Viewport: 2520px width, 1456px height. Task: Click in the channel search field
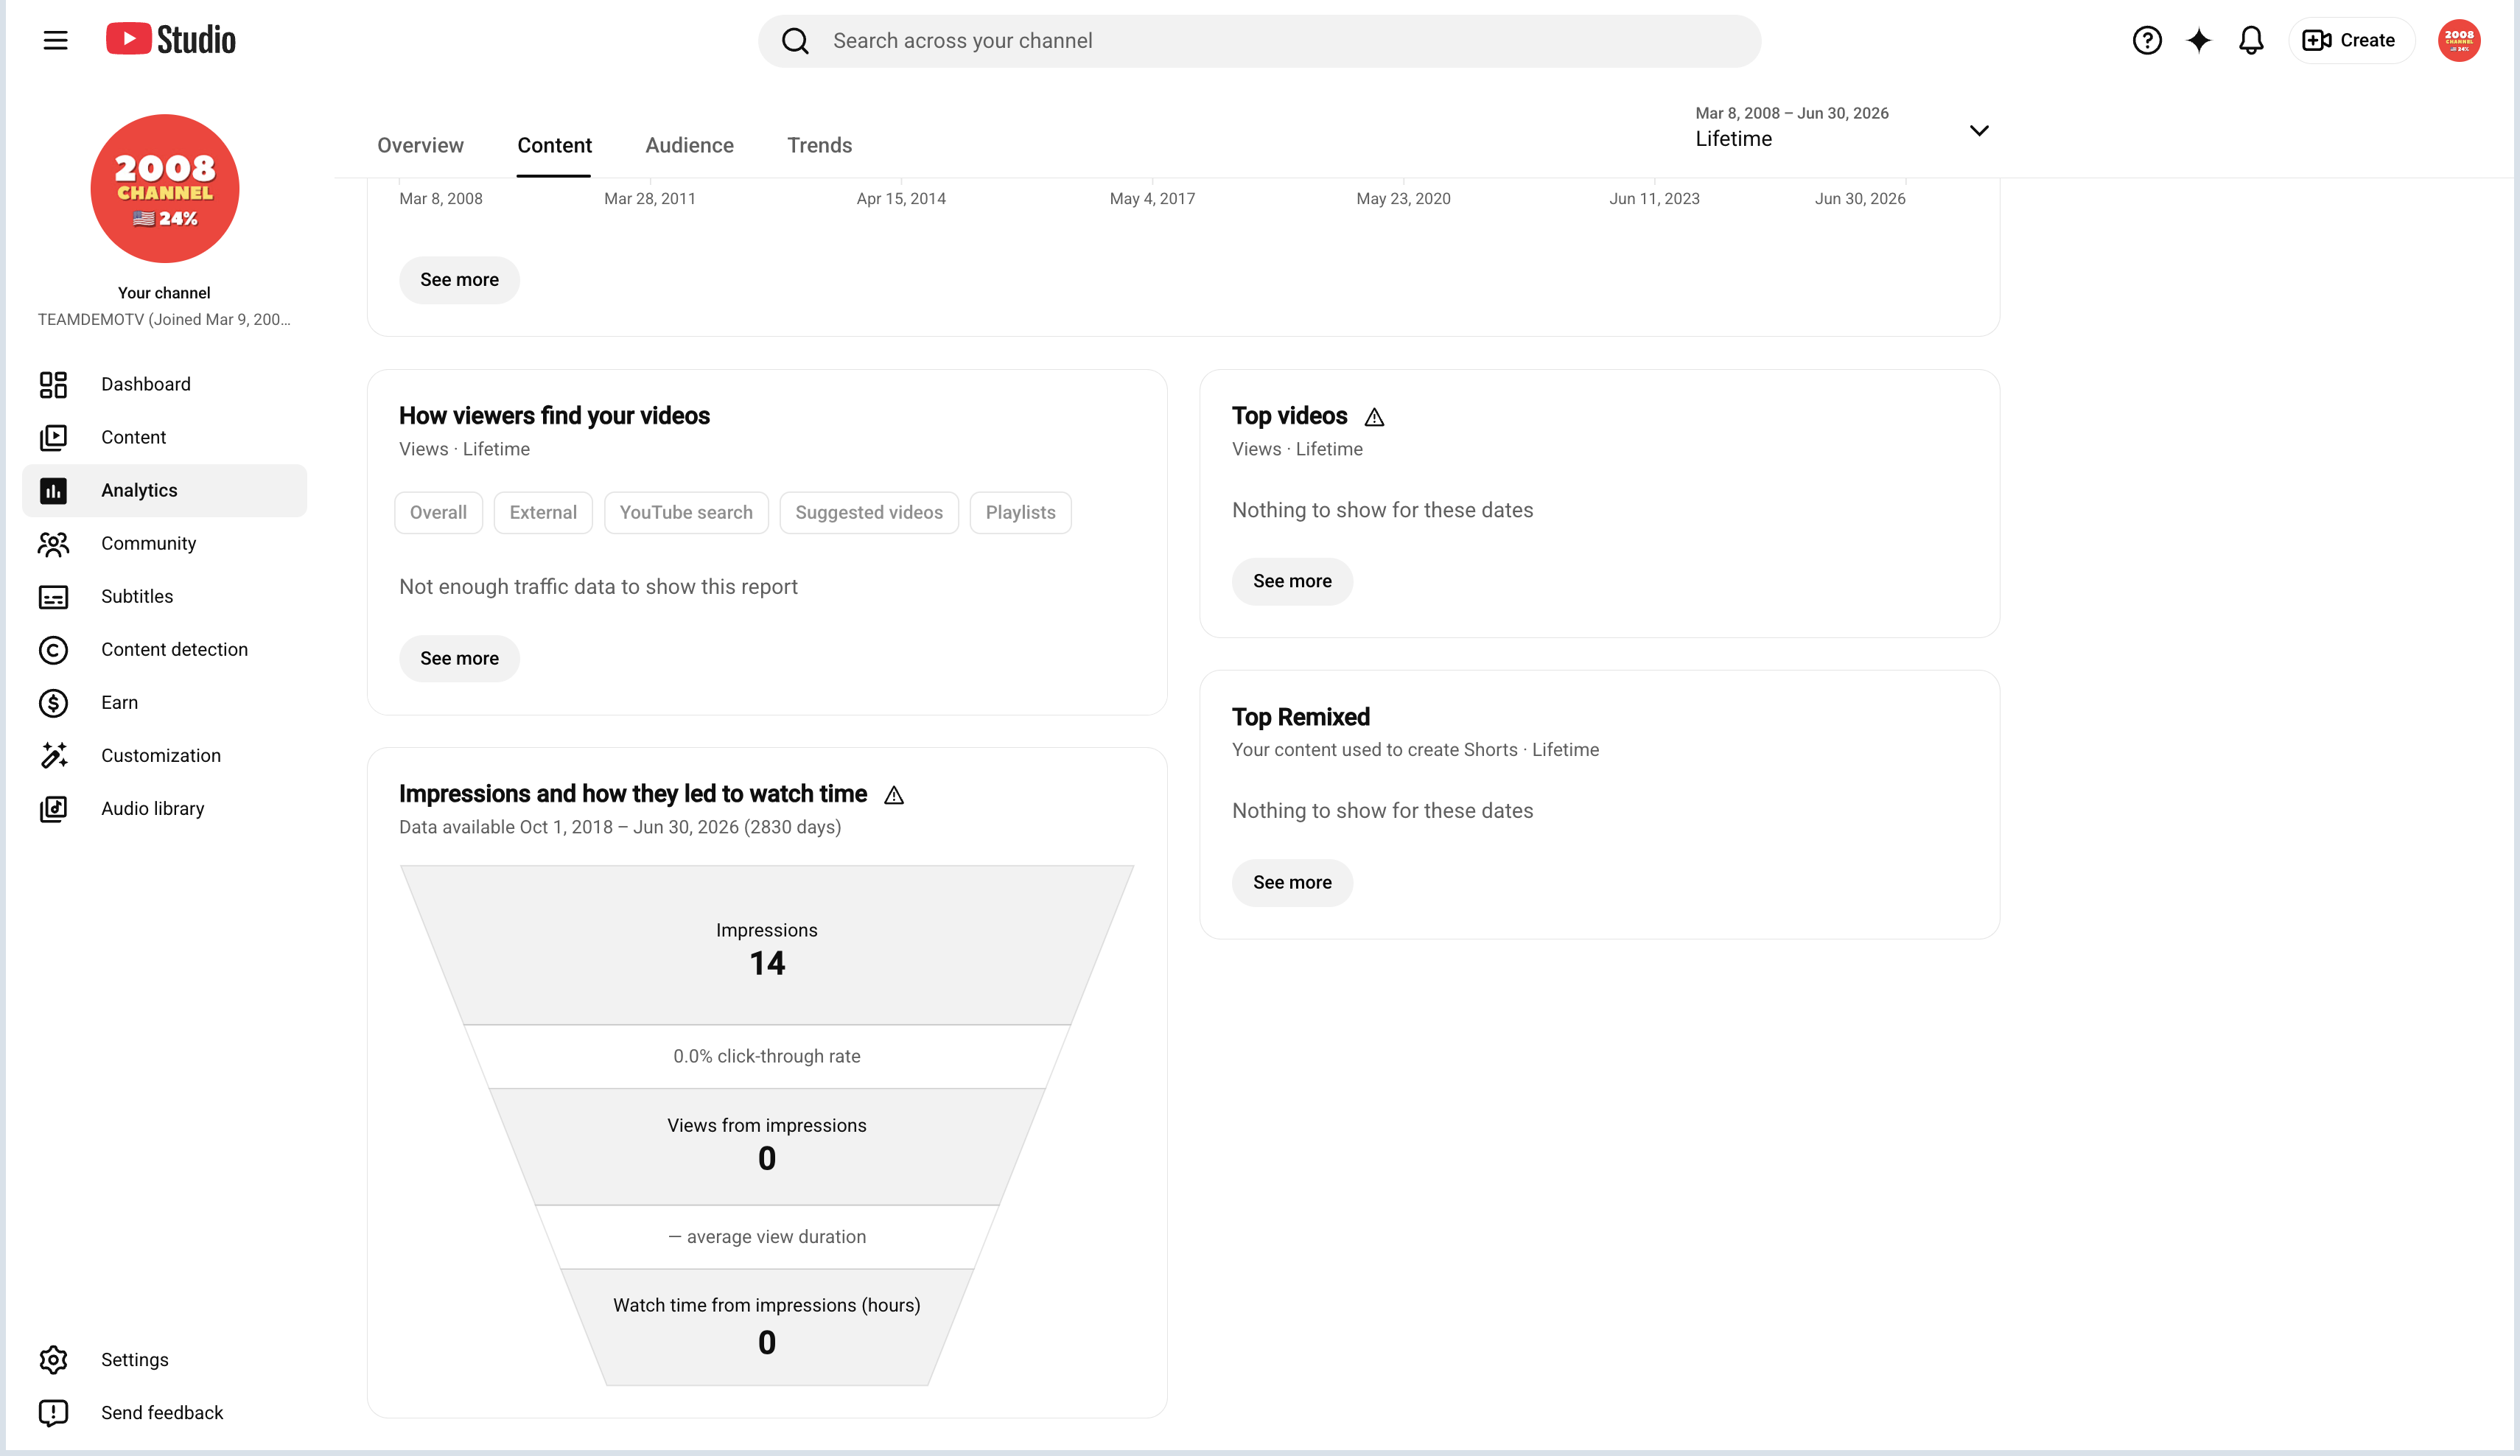[1259, 41]
